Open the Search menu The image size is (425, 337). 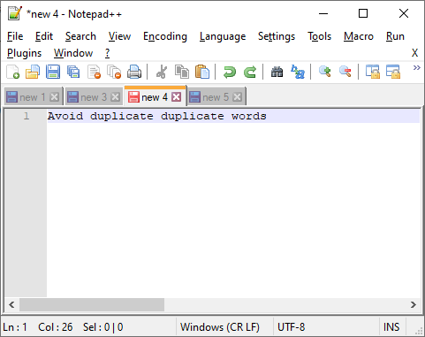[80, 36]
